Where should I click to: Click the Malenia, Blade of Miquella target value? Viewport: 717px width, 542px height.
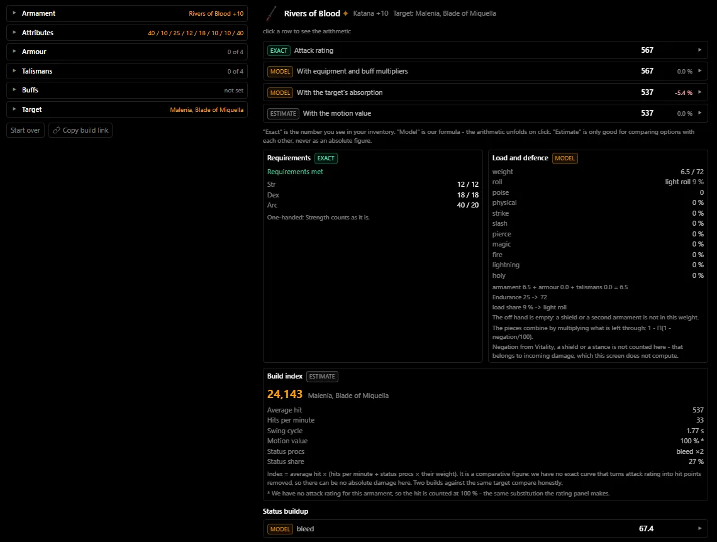point(207,109)
